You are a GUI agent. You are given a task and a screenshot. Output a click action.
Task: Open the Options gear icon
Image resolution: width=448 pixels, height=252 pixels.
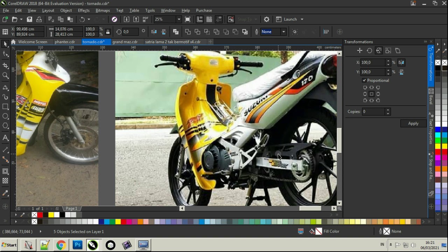point(266,19)
